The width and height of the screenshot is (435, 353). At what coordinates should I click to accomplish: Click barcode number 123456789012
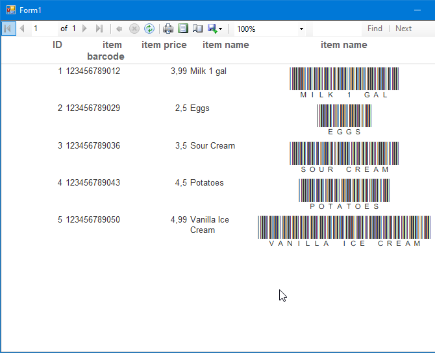point(93,71)
